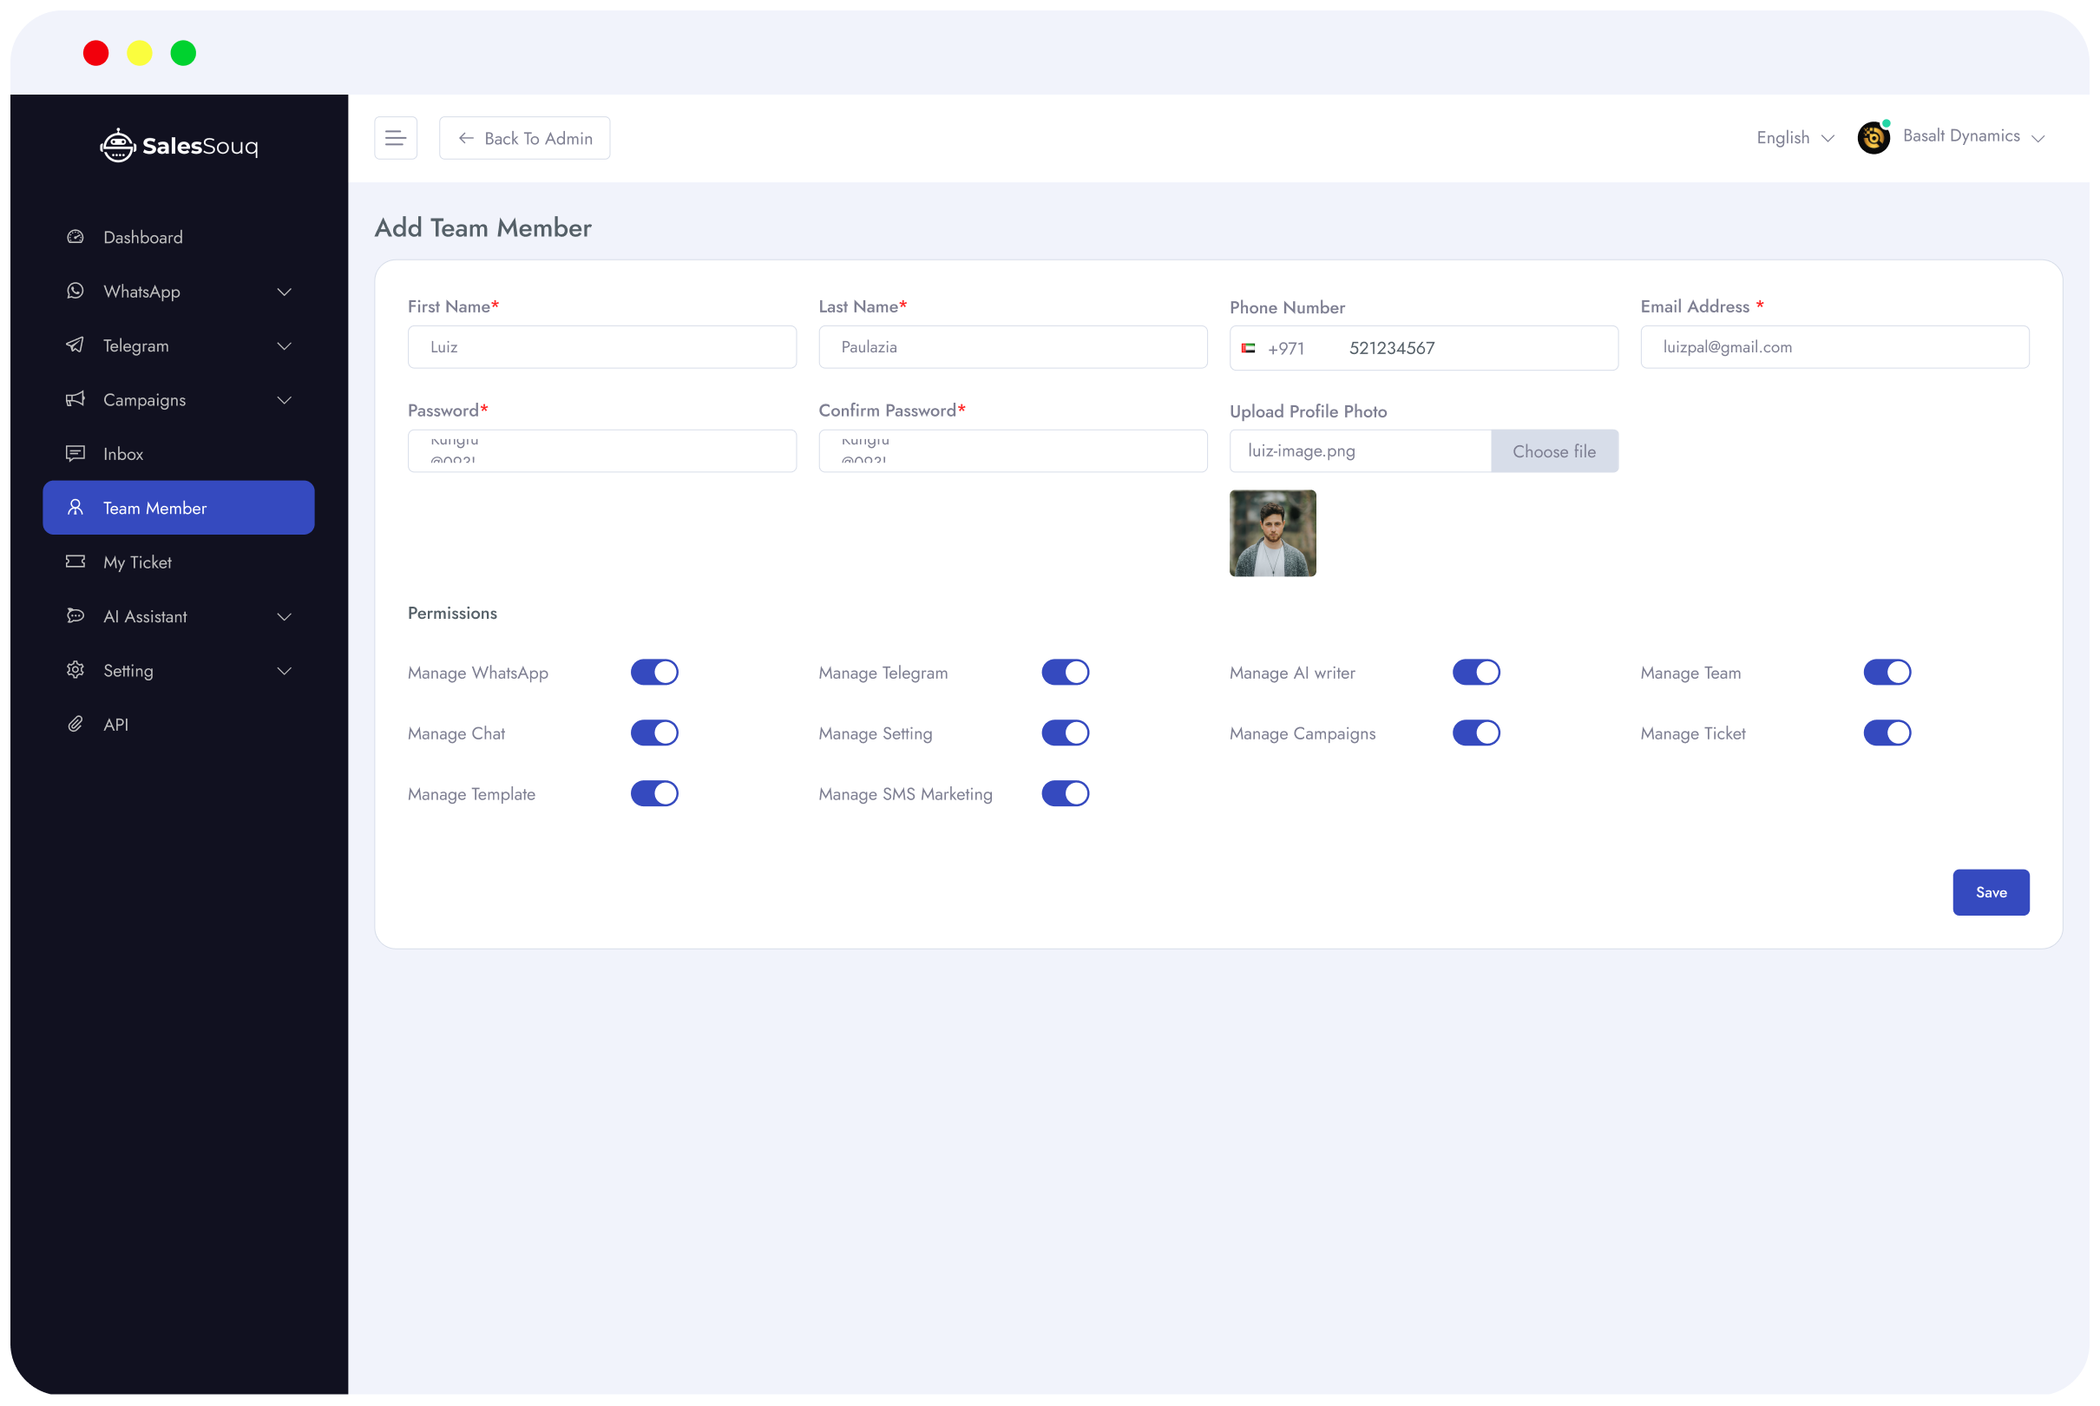Click the AI Assistant sidebar icon
Viewport: 2100px width, 1406px height.
[x=74, y=615]
